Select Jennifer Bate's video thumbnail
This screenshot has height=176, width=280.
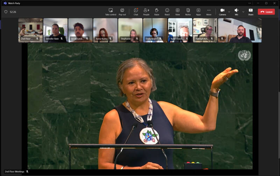pyautogui.click(x=56, y=30)
